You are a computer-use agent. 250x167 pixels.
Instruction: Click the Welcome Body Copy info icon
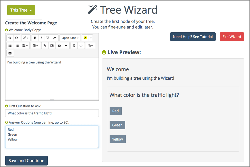coord(6,30)
